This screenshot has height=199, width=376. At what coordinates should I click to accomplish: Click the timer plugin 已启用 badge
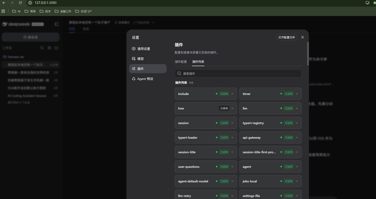(x=288, y=94)
